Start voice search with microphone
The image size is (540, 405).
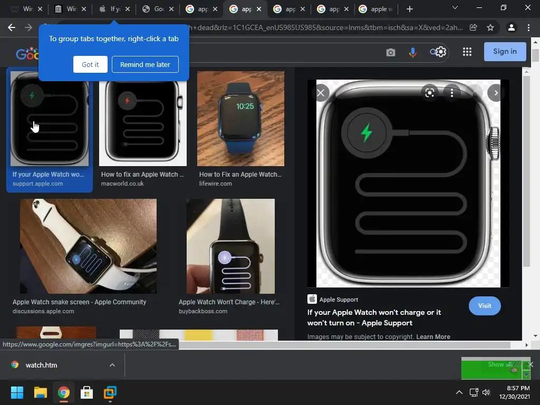tap(412, 52)
